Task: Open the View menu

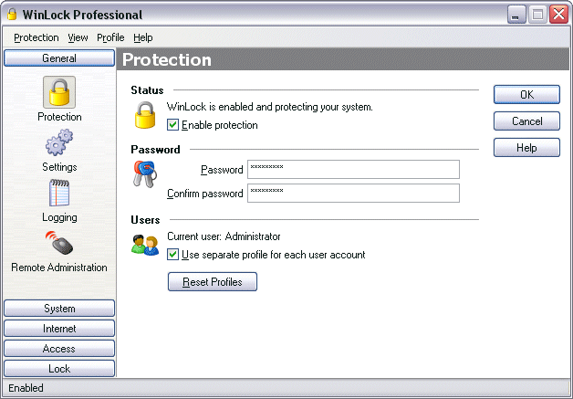Action: [78, 37]
